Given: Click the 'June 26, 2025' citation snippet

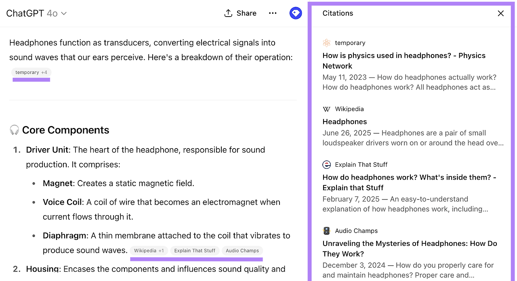Looking at the screenshot, I should 413,138.
